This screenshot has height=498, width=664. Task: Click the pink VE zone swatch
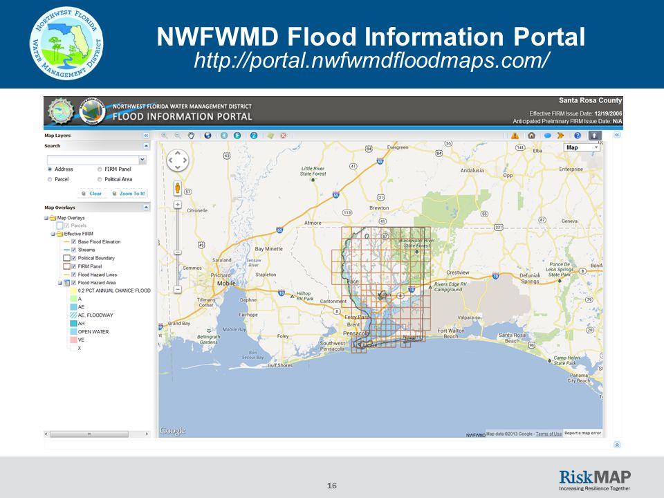pyautogui.click(x=73, y=340)
